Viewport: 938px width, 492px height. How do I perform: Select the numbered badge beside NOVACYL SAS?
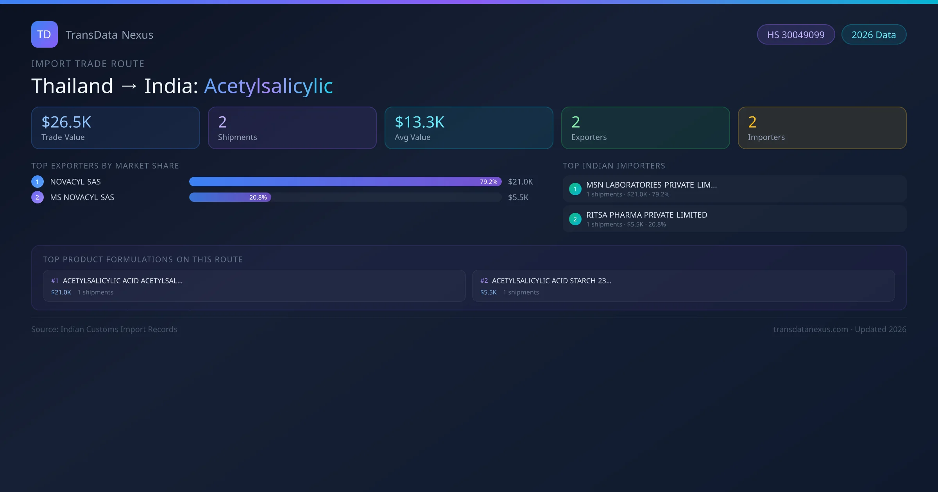point(37,181)
